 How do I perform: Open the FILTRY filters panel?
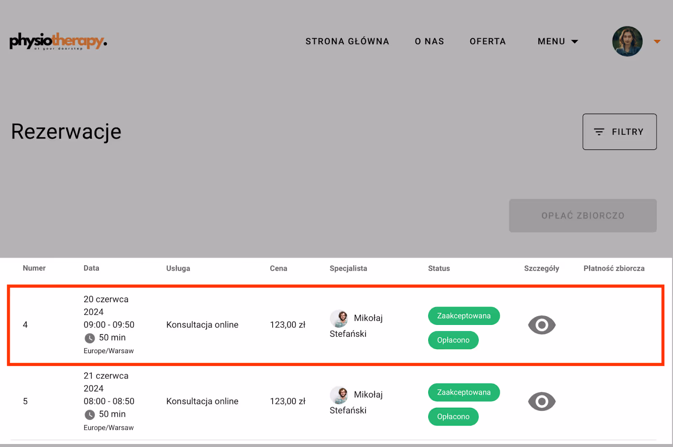tap(619, 132)
